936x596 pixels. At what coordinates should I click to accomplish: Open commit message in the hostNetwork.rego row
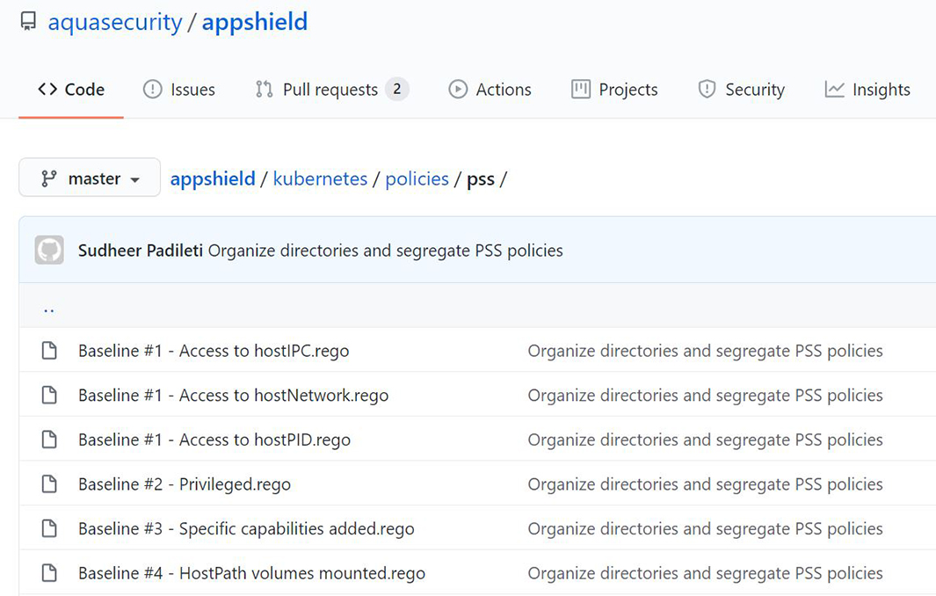[x=705, y=395]
